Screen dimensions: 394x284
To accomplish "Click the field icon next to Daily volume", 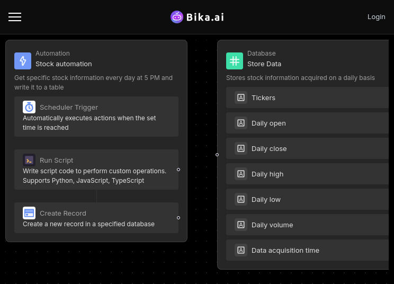I will 241,225.
